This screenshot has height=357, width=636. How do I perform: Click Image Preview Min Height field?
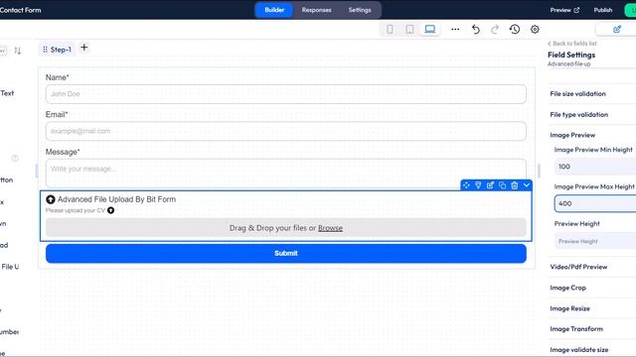[595, 167]
